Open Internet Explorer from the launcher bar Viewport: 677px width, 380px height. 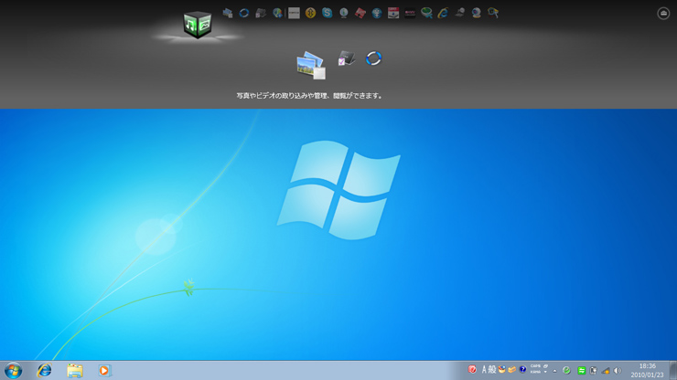(x=443, y=13)
